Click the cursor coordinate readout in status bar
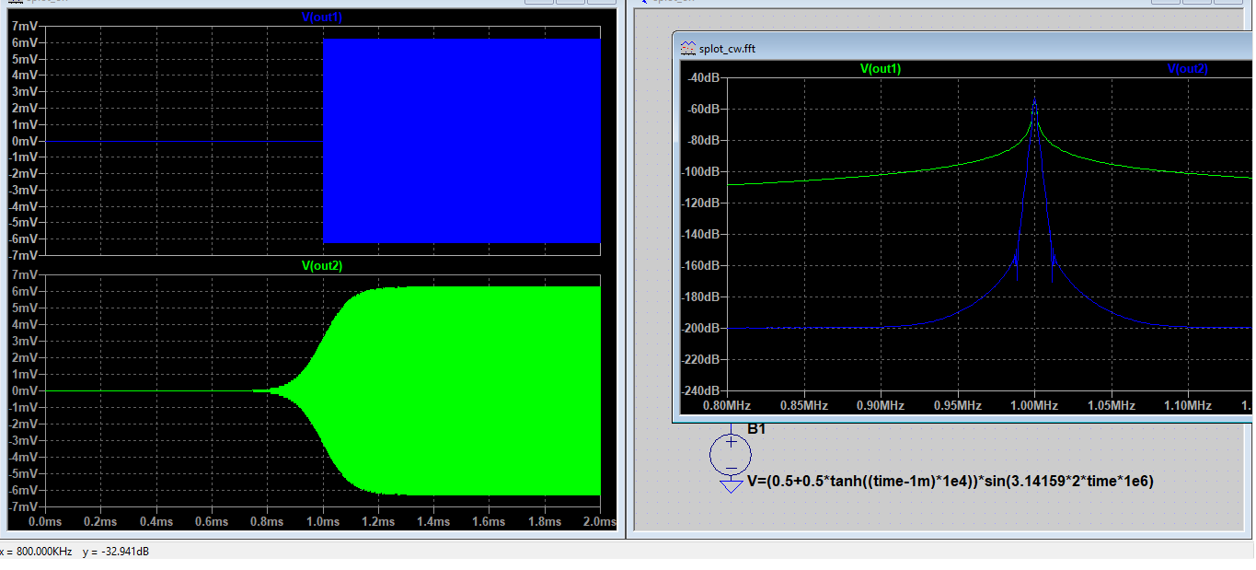The image size is (1256, 570). click(75, 552)
